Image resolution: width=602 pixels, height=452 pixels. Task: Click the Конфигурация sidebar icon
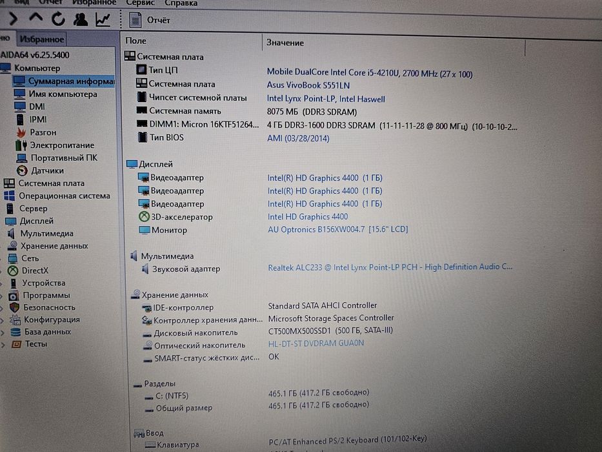tap(15, 320)
